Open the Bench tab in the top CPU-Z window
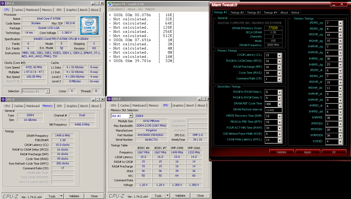Screen dimensions: 351x199 coord(84,10)
